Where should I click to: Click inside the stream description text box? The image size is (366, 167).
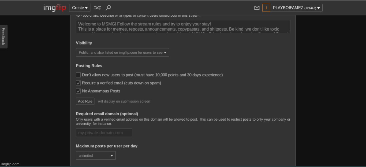point(183,26)
